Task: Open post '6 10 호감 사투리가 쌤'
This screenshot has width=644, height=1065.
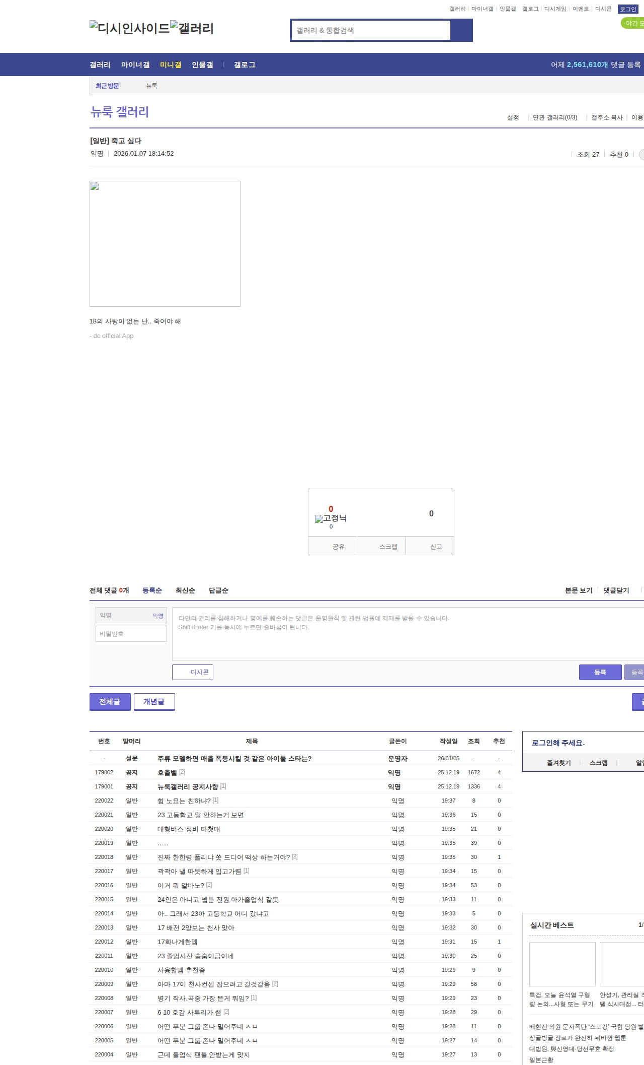Action: [x=189, y=1012]
